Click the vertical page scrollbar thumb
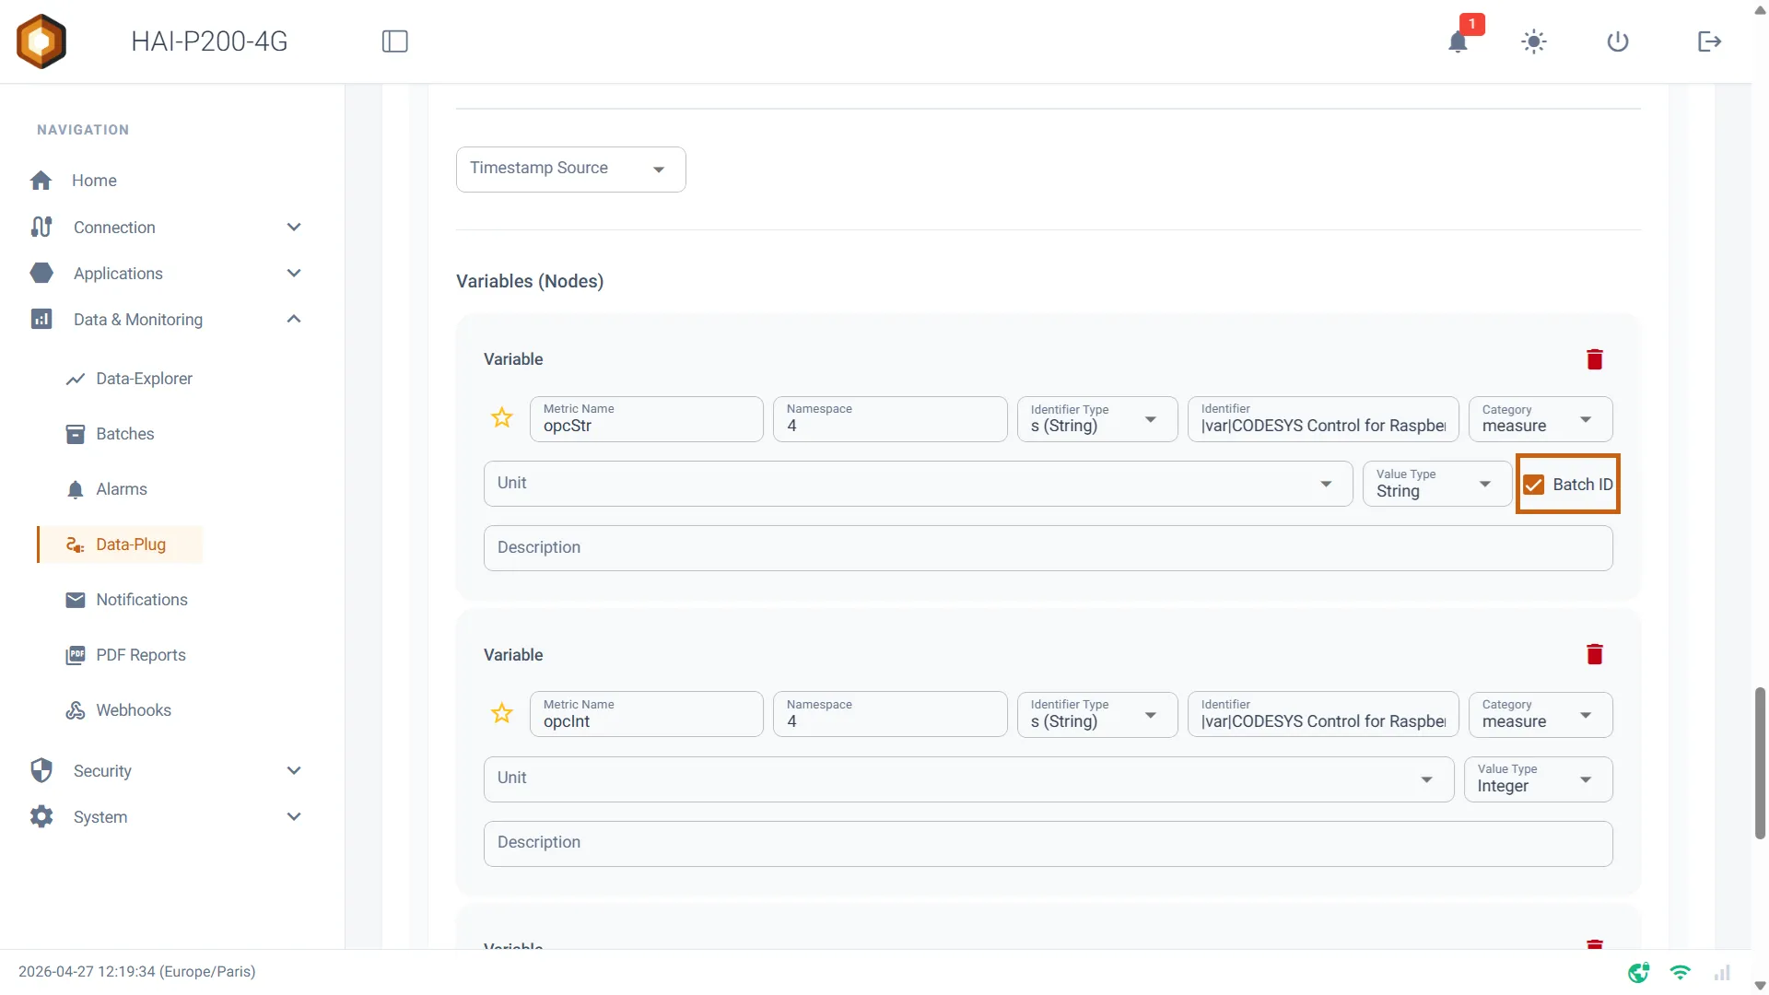Viewport: 1769px width, 995px height. pos(1760,763)
